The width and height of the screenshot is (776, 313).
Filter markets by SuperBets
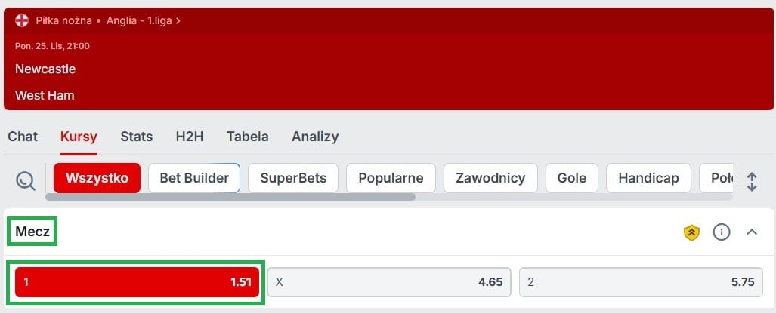(293, 178)
